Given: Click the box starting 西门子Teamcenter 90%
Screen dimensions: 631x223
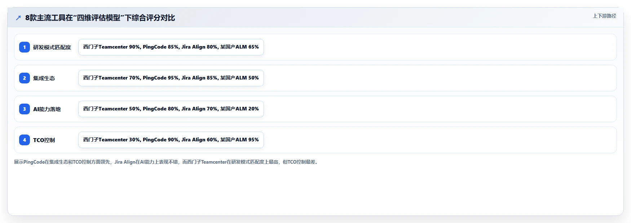Looking at the screenshot, I should tap(171, 47).
